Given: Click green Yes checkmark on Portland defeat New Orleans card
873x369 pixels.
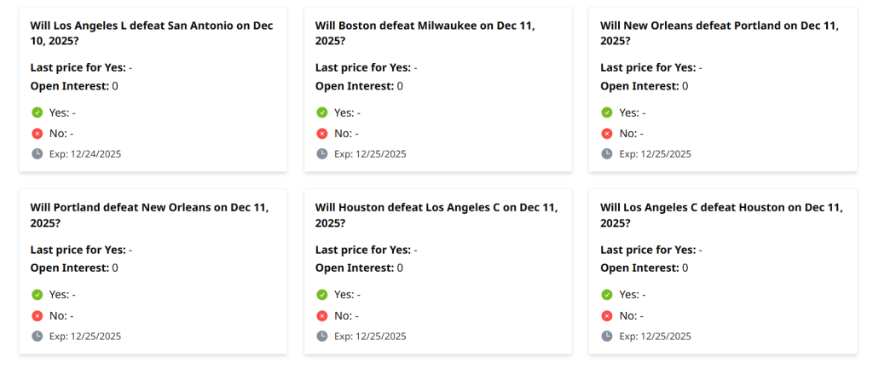Looking at the screenshot, I should pyautogui.click(x=38, y=295).
